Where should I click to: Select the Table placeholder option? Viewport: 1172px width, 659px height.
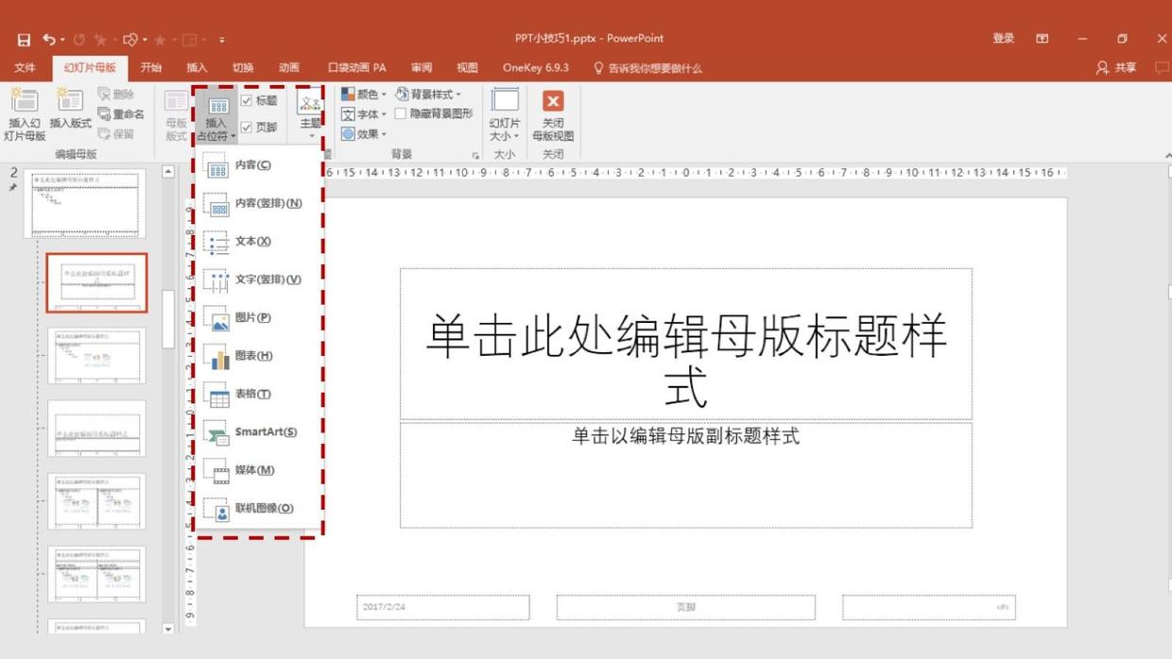(x=252, y=395)
